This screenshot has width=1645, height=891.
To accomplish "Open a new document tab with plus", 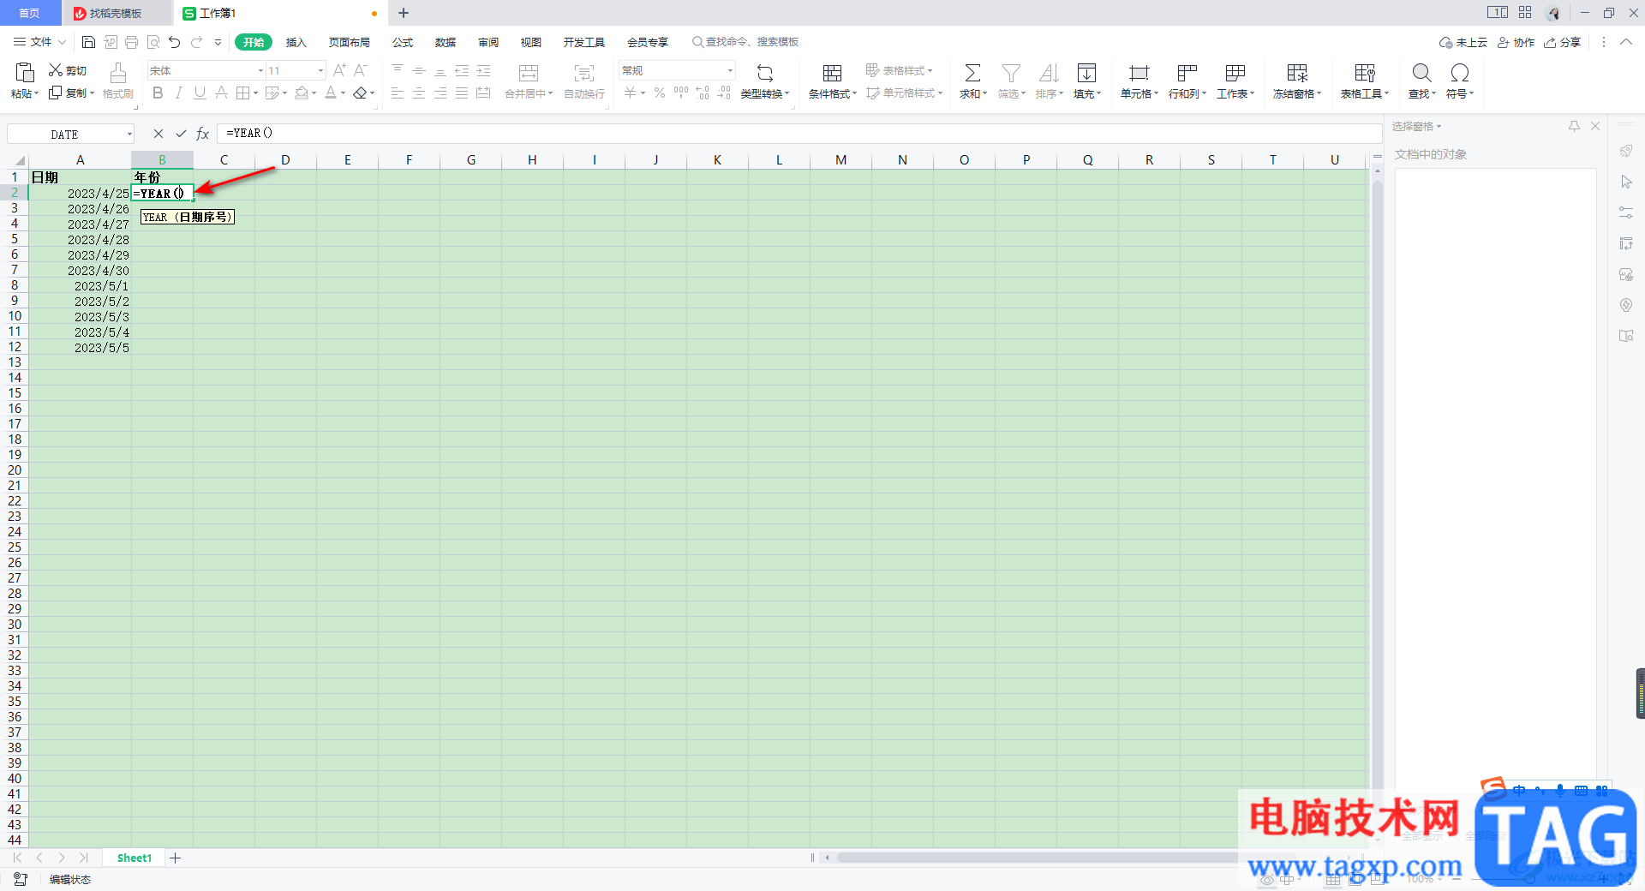I will point(404,13).
